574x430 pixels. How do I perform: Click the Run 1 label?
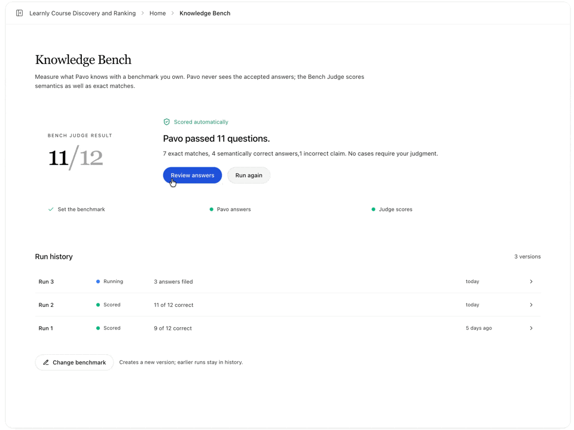(46, 328)
